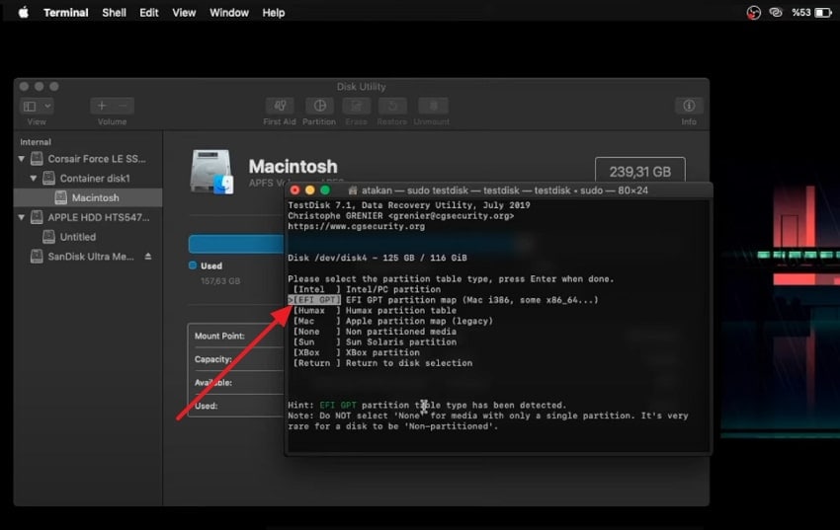Click the SanDisk Ultra disk icon
The width and height of the screenshot is (840, 530).
tap(37, 257)
